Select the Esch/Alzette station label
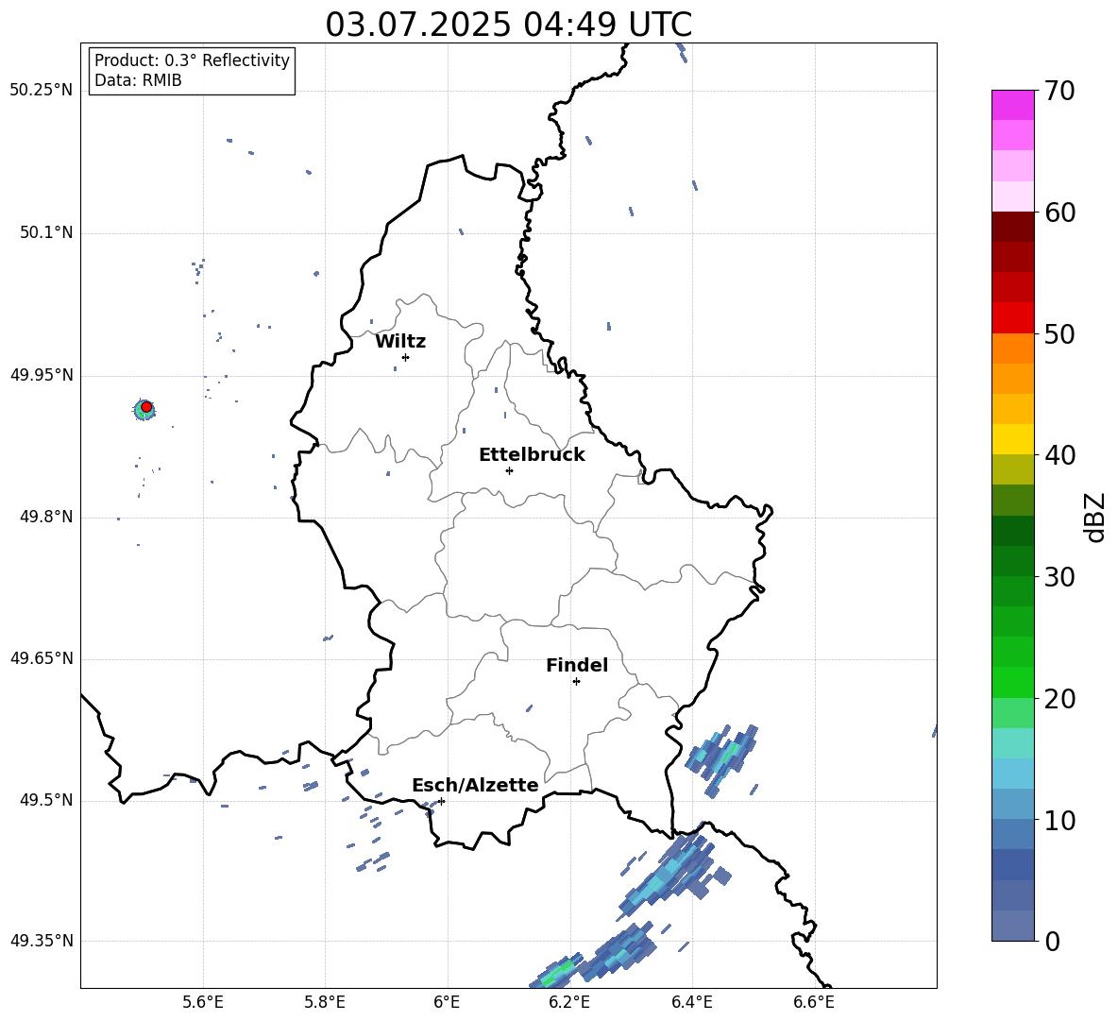The height and width of the screenshot is (1021, 1118). click(475, 786)
